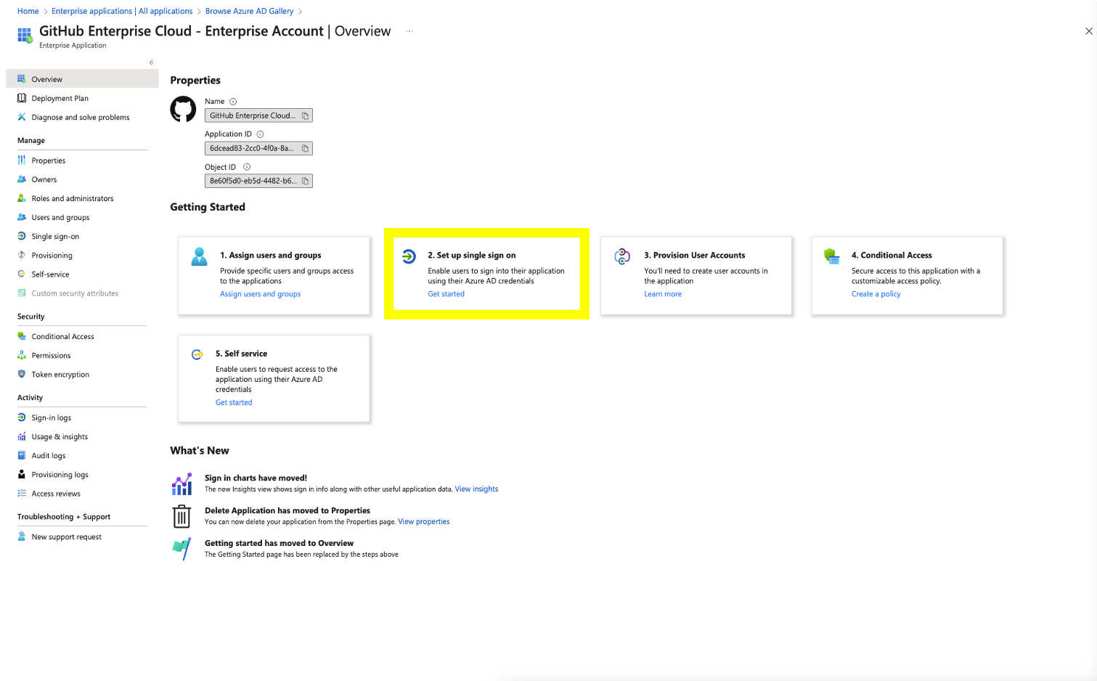This screenshot has width=1097, height=681.
Task: Click the Application ID text field
Action: 258,148
